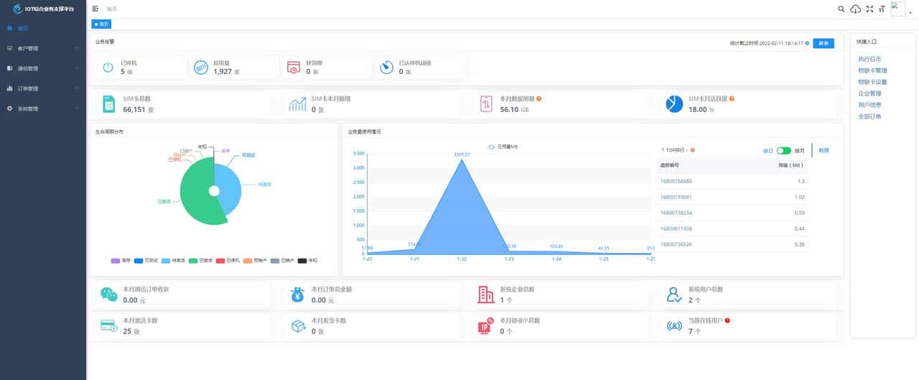Open the 物联卡设置 quick link
This screenshot has width=919, height=380.
click(872, 82)
